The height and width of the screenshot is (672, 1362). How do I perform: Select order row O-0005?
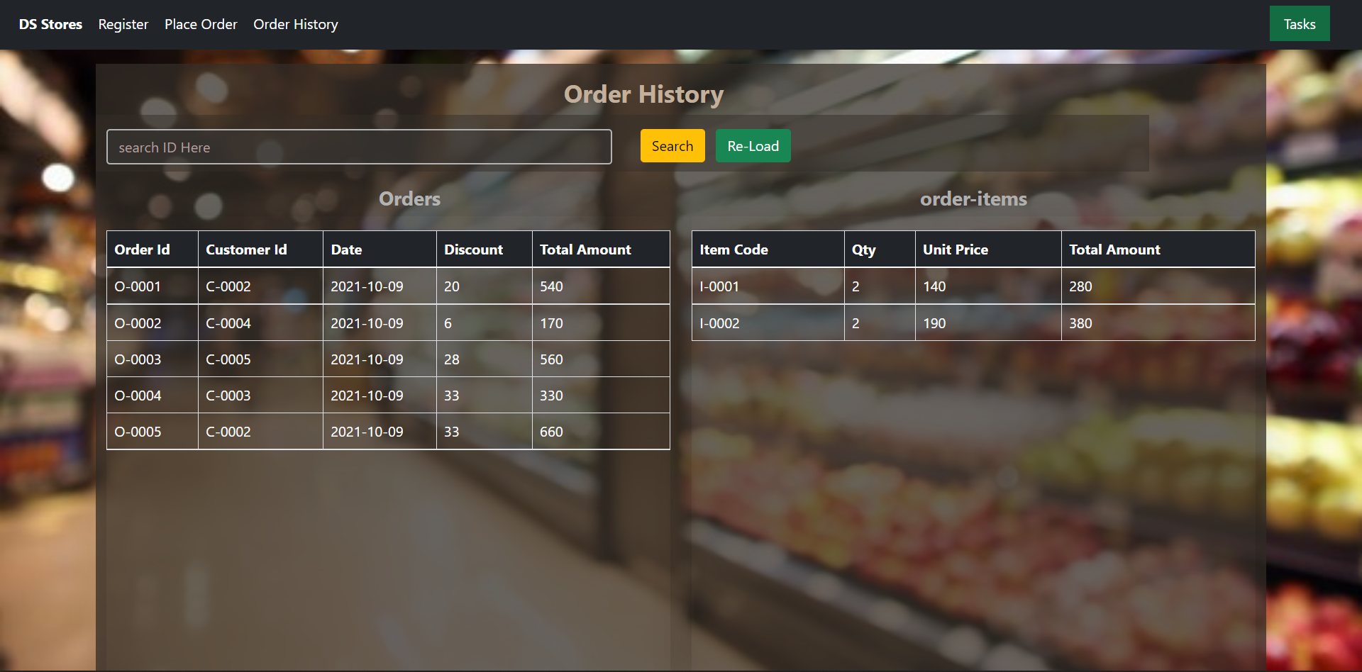pyautogui.click(x=388, y=432)
